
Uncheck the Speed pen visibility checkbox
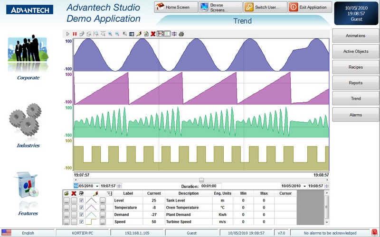click(81, 221)
